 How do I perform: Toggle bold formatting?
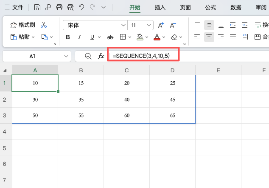pos(68,37)
